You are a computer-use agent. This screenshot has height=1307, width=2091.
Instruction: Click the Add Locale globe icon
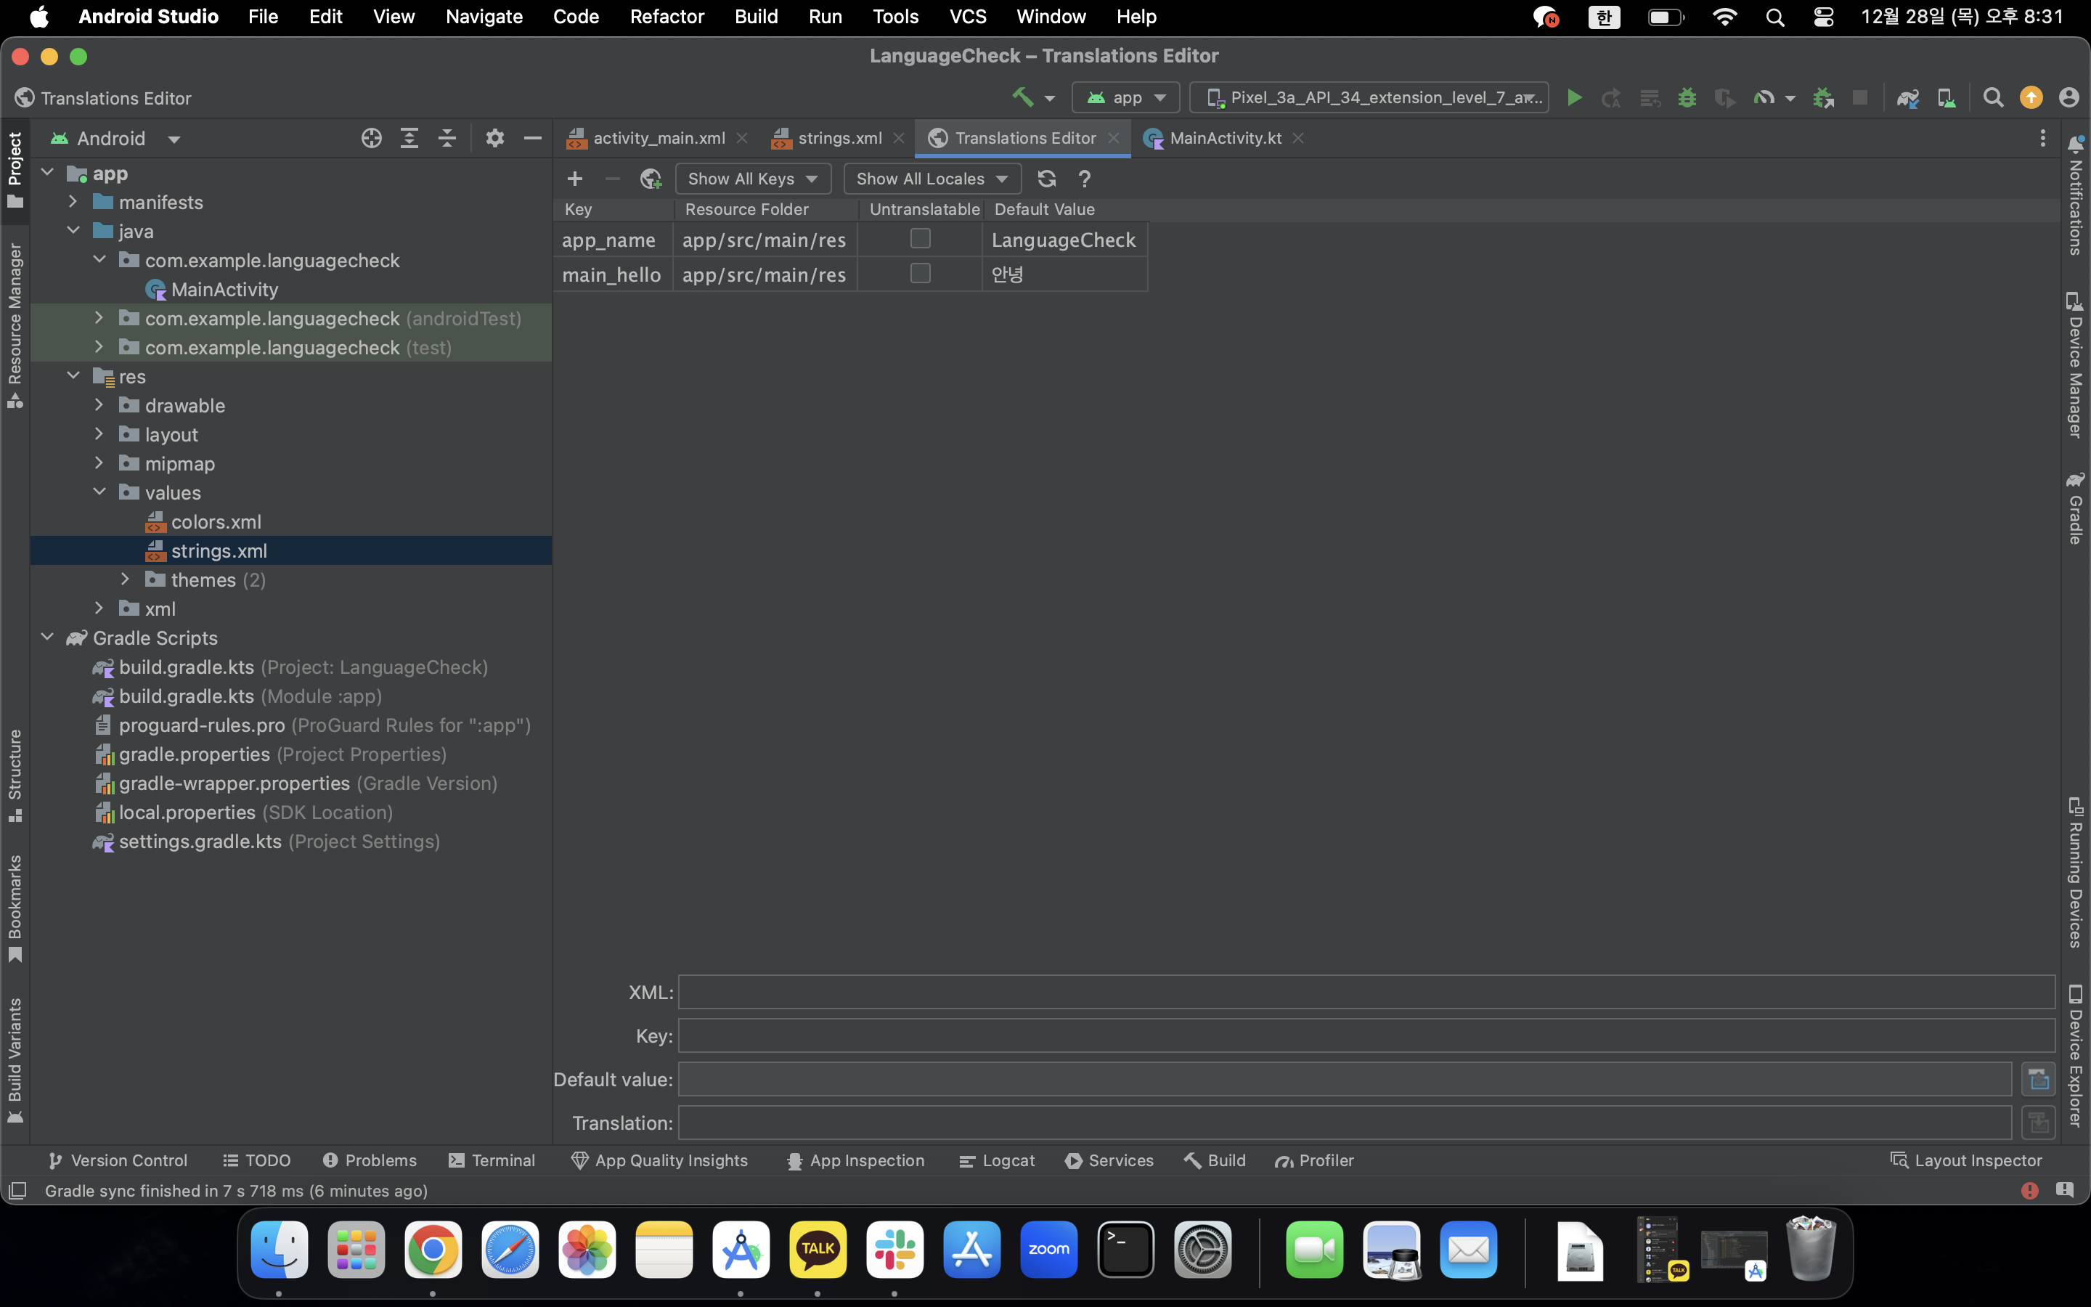(651, 179)
